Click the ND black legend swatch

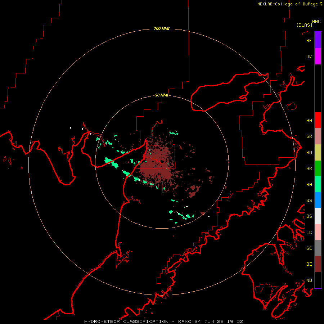[318, 280]
